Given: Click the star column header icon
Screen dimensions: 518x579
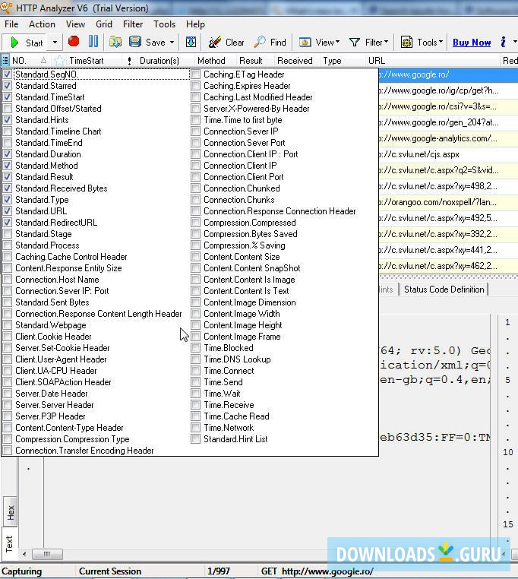Looking at the screenshot, I should [x=59, y=61].
